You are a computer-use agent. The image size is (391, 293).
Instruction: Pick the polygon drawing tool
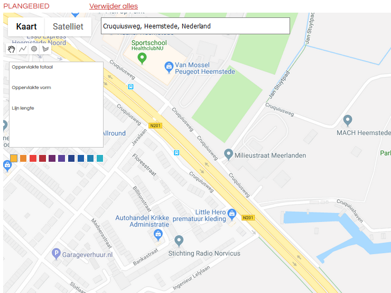tap(45, 49)
